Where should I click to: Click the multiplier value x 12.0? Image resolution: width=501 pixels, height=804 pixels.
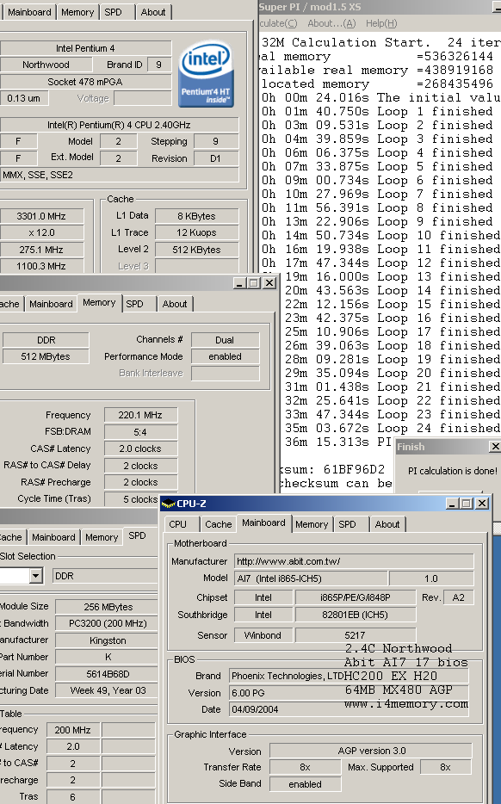(x=41, y=232)
